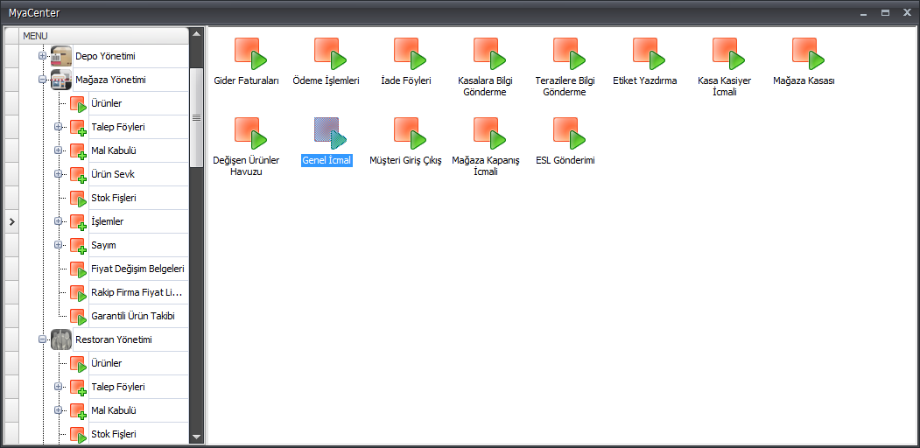Expand Mal Kabulü under Mağaza Yönetimi
The image size is (920, 448).
click(x=58, y=150)
